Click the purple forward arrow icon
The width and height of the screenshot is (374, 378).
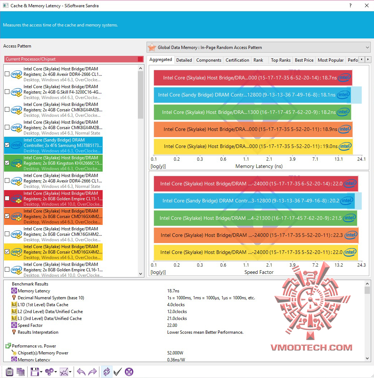[x=93, y=372]
